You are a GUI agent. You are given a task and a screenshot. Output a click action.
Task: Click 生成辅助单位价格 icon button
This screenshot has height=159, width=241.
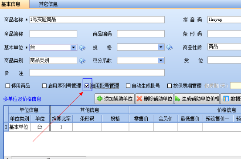point(177,99)
